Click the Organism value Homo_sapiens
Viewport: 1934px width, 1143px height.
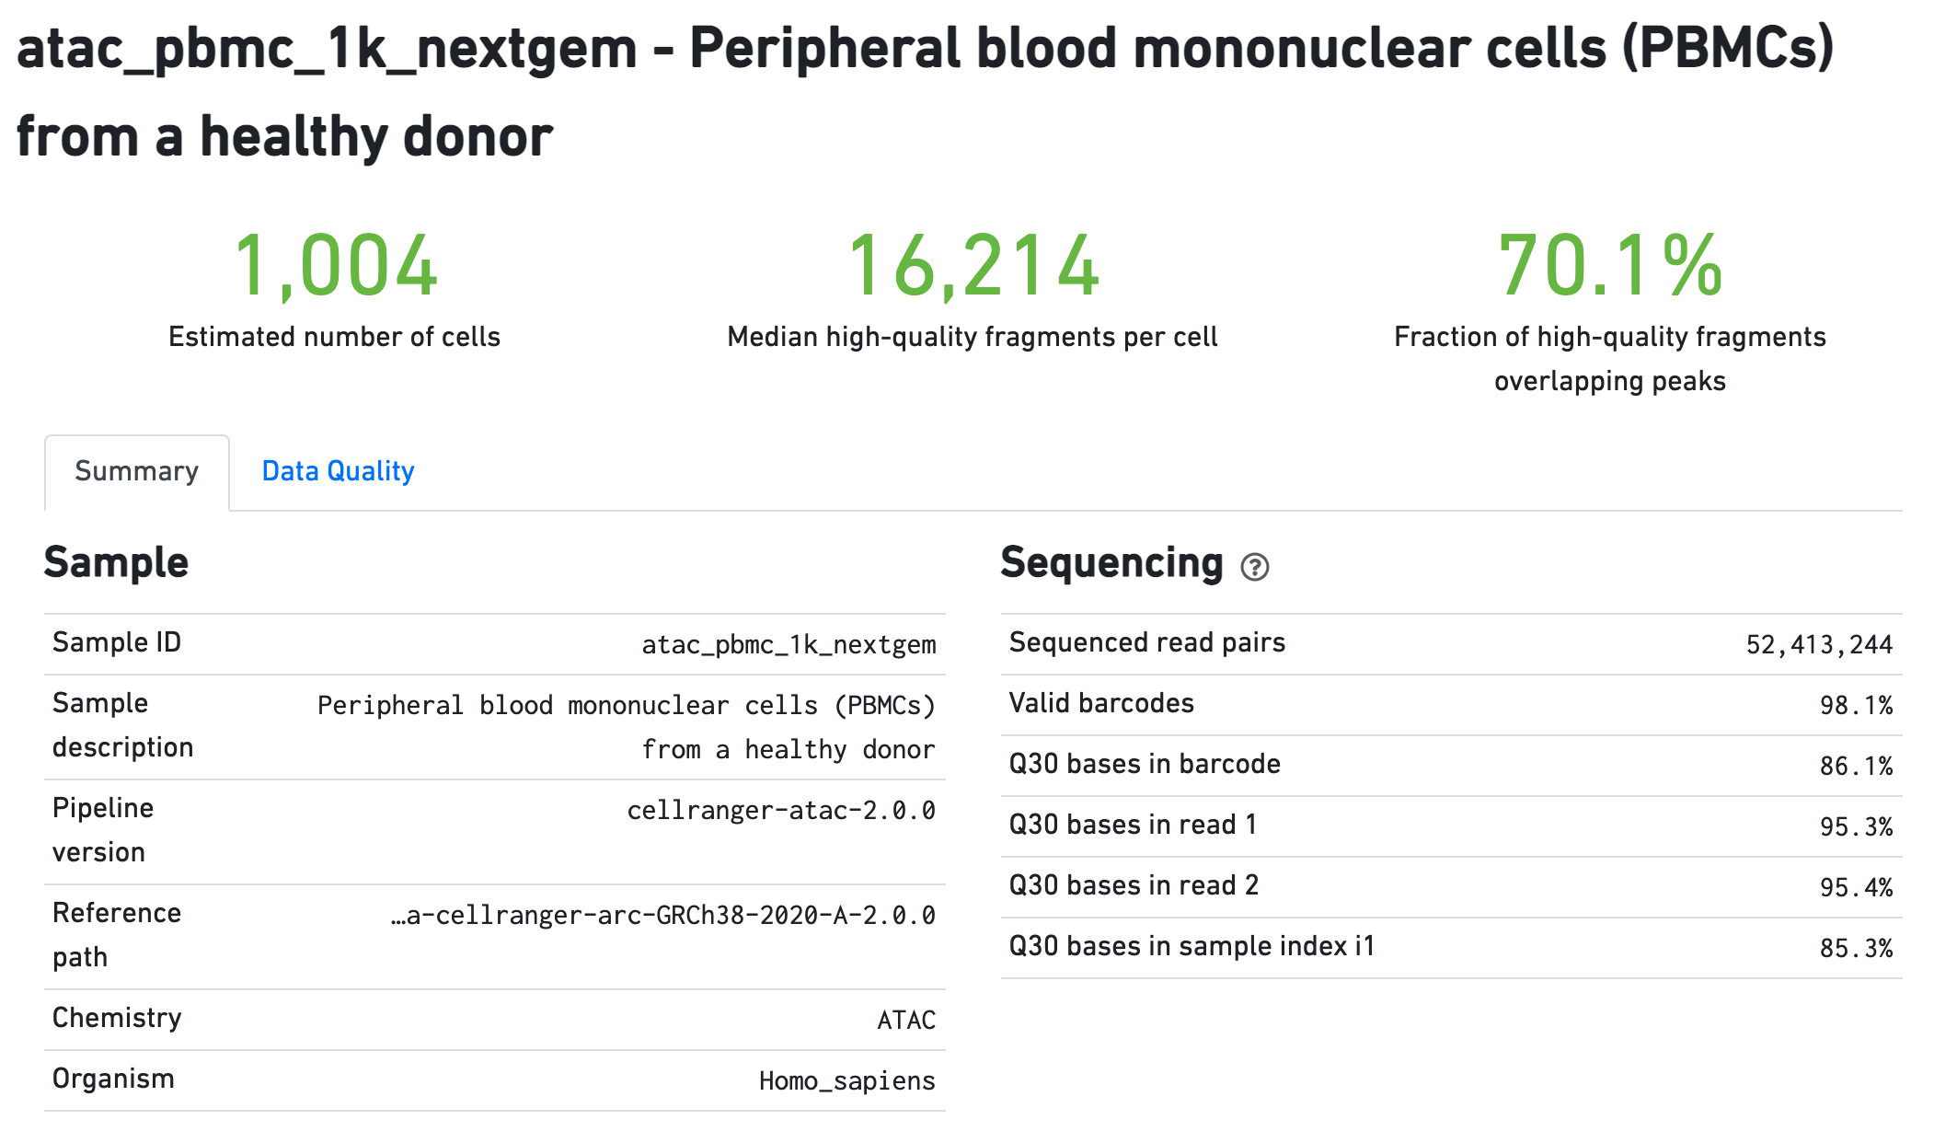846,1080
